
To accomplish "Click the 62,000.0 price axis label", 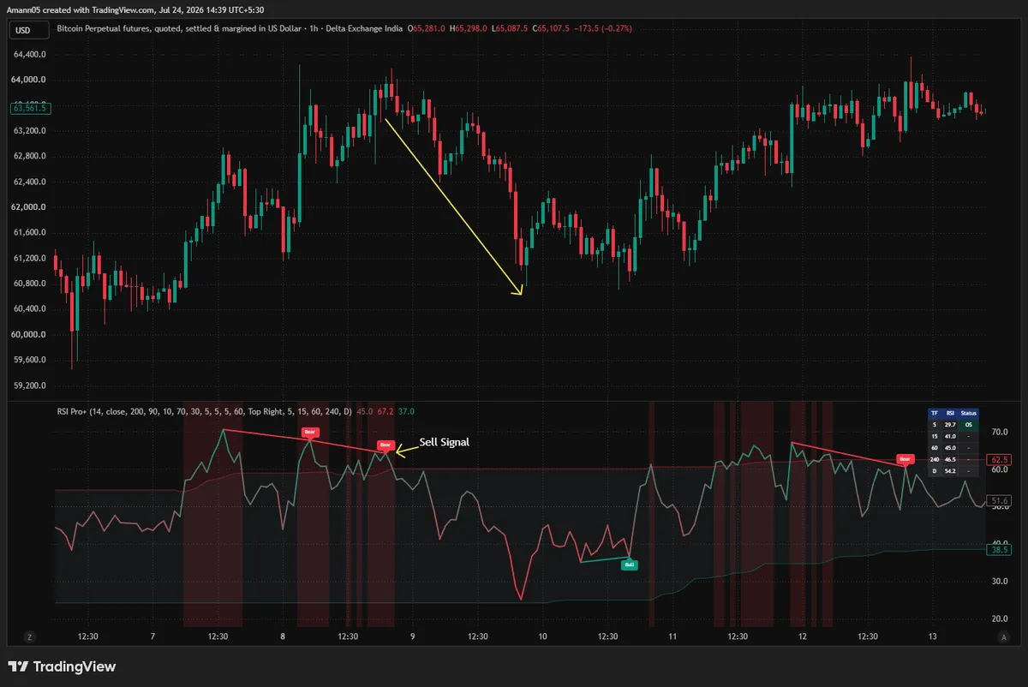I will click(29, 207).
